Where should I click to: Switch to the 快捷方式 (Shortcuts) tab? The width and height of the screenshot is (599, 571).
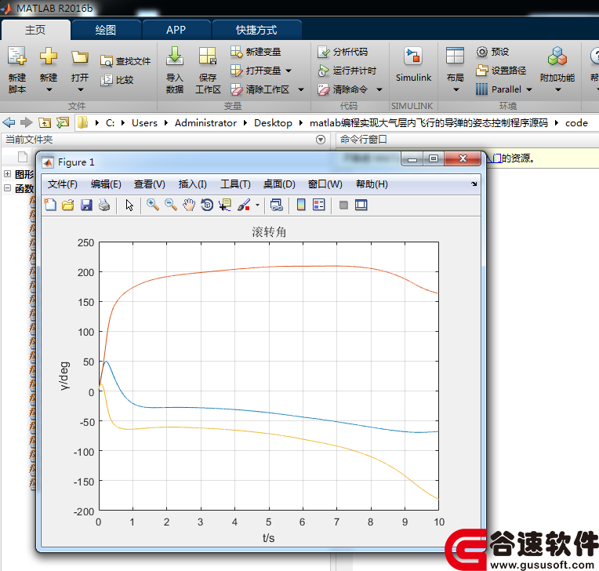256,30
